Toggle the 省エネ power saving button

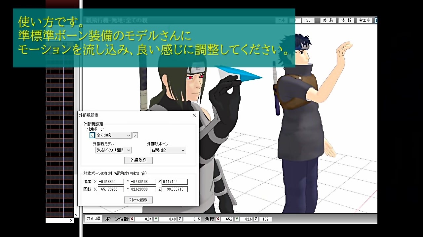[364, 20]
